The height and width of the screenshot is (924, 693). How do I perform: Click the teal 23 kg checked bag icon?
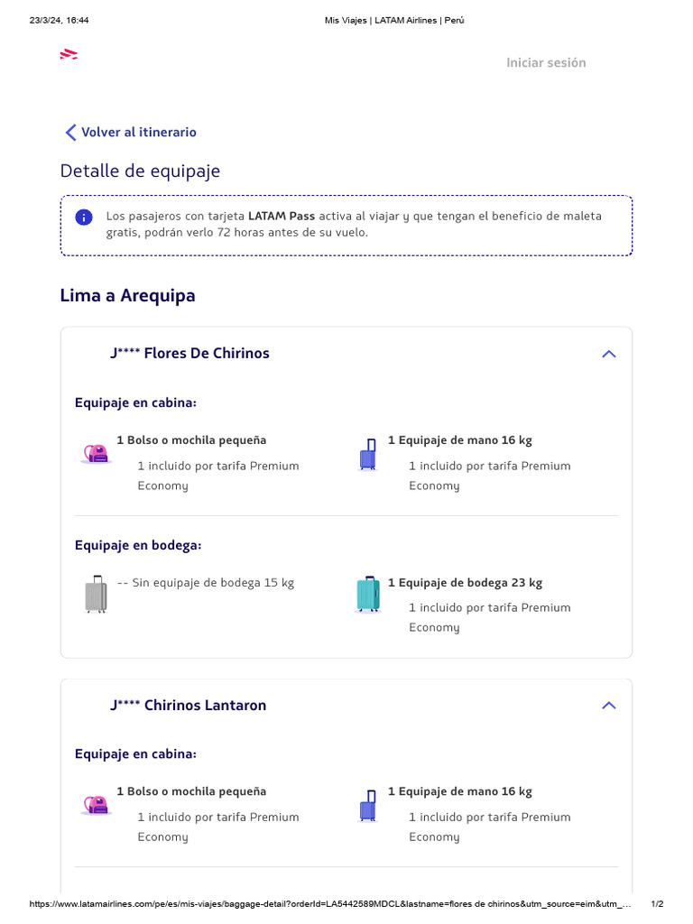[x=367, y=594]
